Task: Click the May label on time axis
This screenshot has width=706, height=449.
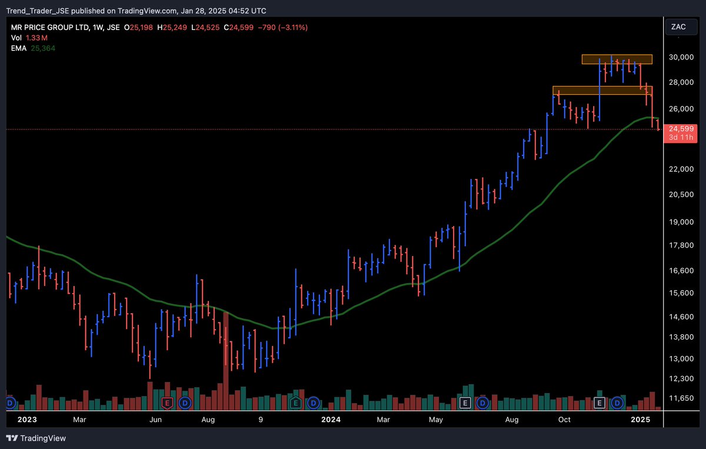Action: point(435,420)
